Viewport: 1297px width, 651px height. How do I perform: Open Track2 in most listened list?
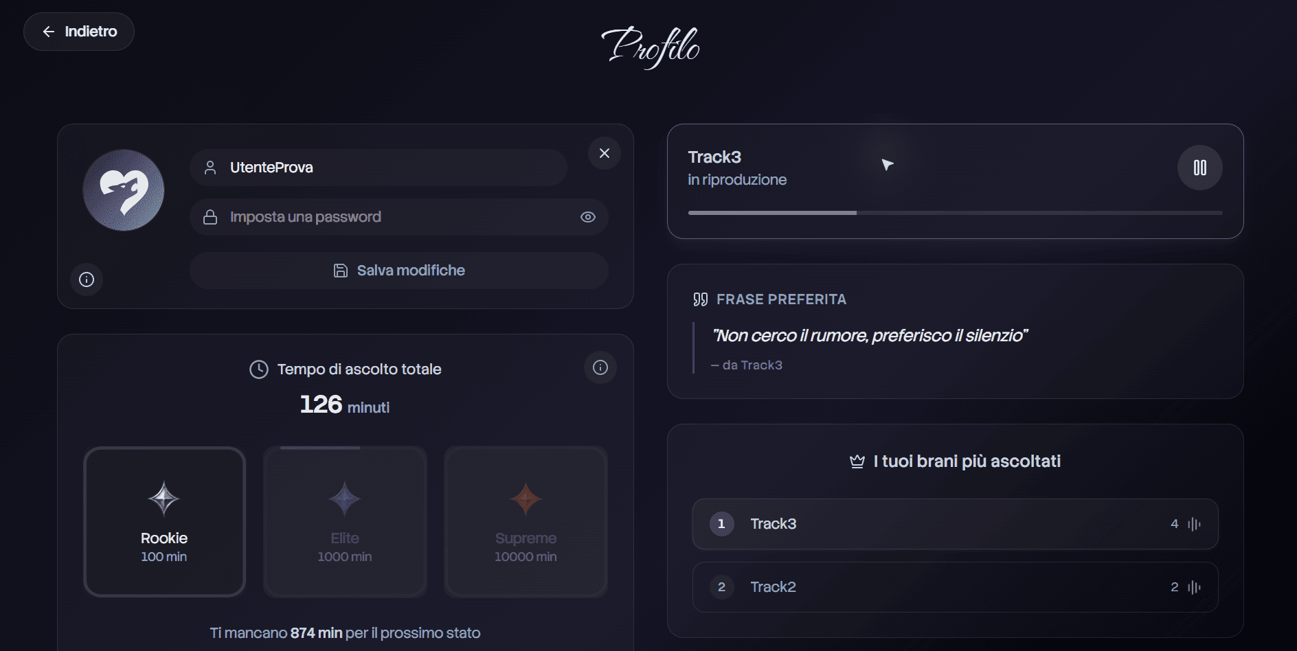773,587
